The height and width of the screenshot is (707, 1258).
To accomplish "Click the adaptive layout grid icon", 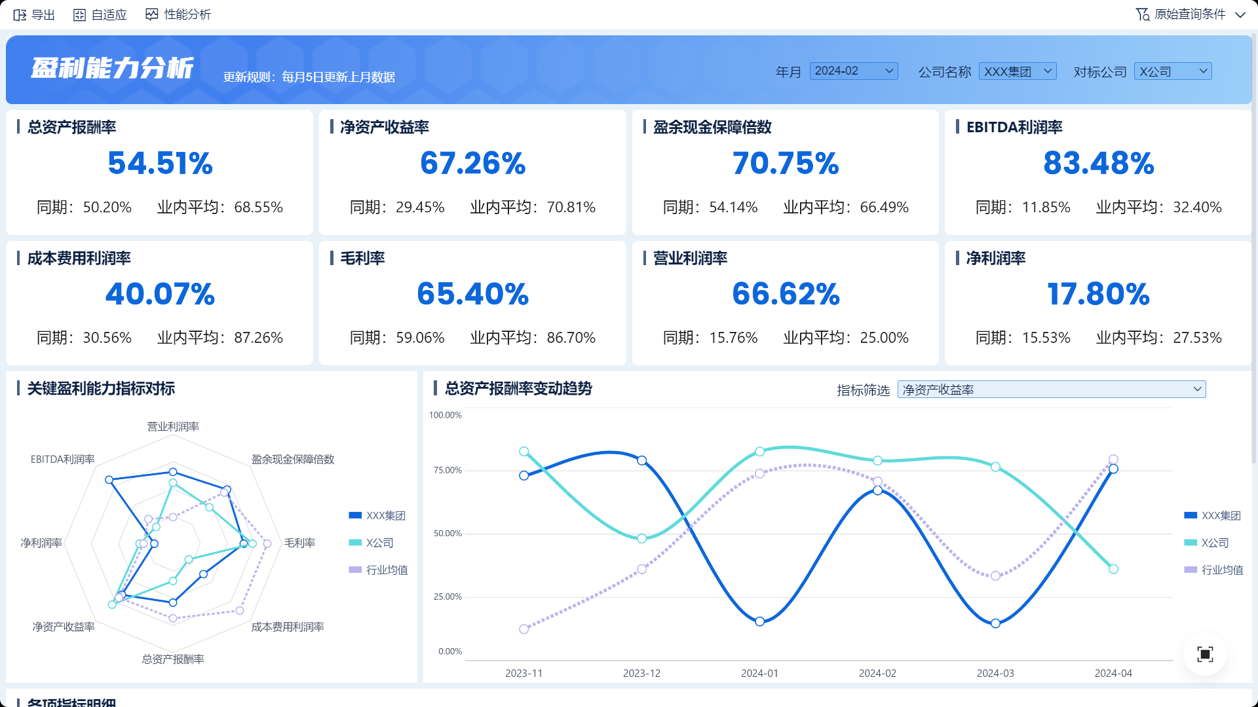I will click(79, 14).
